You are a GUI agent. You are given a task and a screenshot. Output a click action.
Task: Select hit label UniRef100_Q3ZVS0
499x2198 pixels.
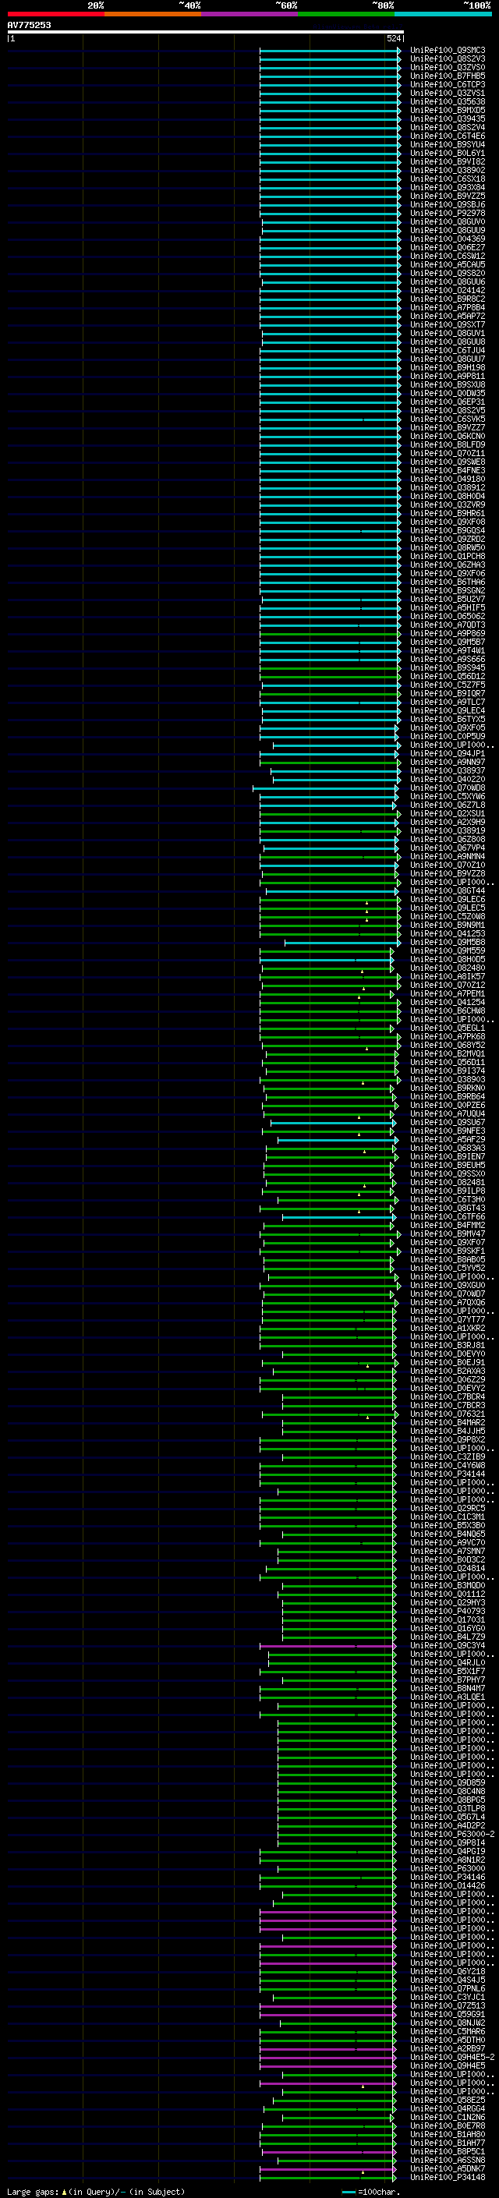tap(448, 67)
